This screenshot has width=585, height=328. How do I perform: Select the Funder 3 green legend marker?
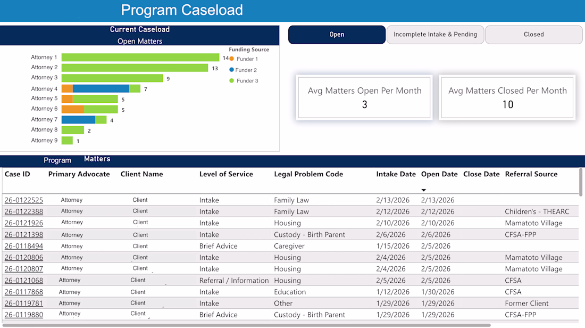[x=232, y=81]
